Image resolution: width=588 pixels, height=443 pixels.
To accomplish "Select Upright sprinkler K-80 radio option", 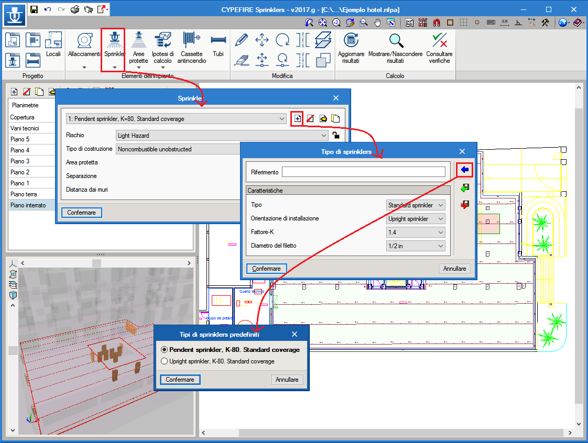I will (164, 361).
